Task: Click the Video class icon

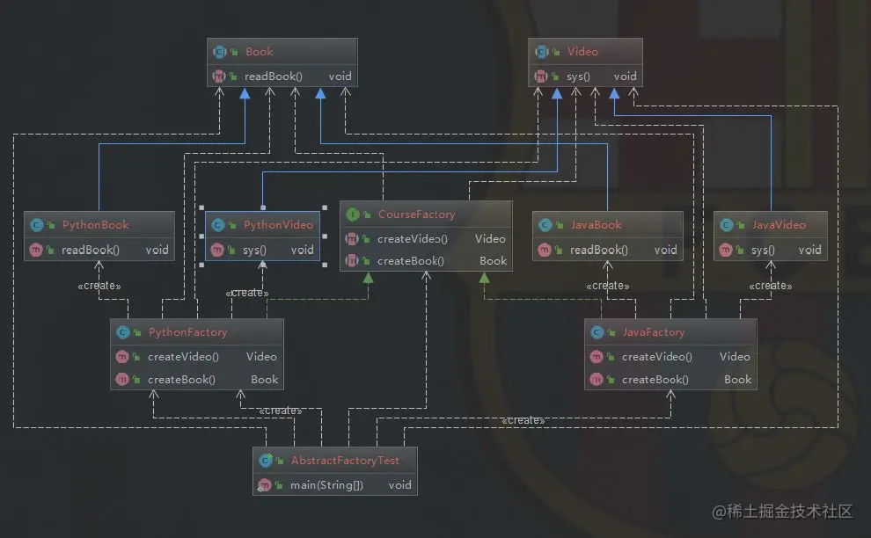Action: click(x=542, y=52)
